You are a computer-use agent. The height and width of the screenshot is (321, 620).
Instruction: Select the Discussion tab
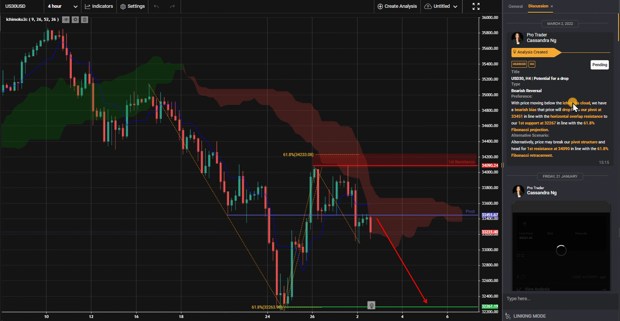(538, 6)
